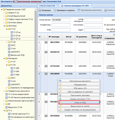Focus the ППВ input field
The height and width of the screenshot is (120, 115).
click(61, 30)
